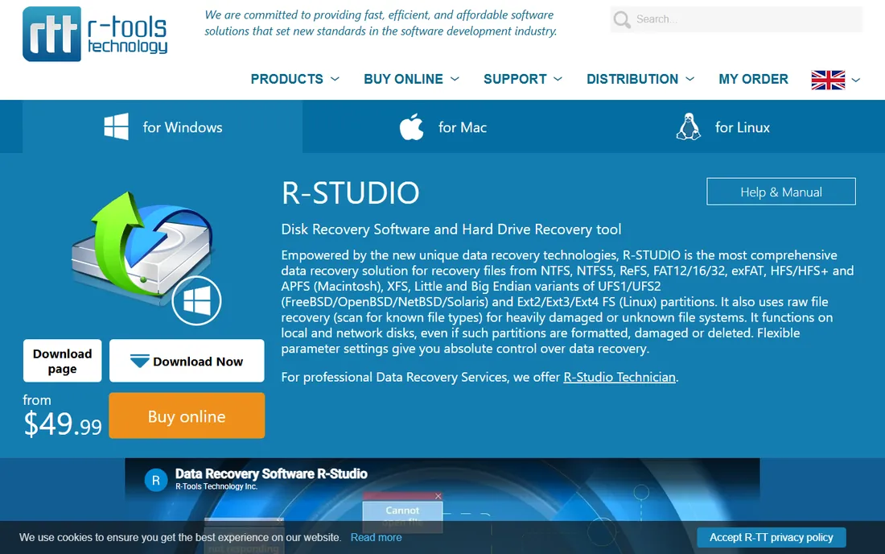Click the R-Tools Technology Inc. channel name
The image size is (885, 554).
(216, 487)
